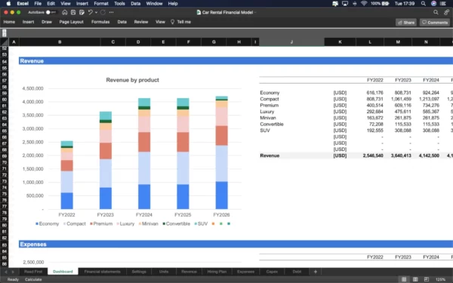Open the Format menu in menu bar
453x283 pixels.
pos(101,4)
